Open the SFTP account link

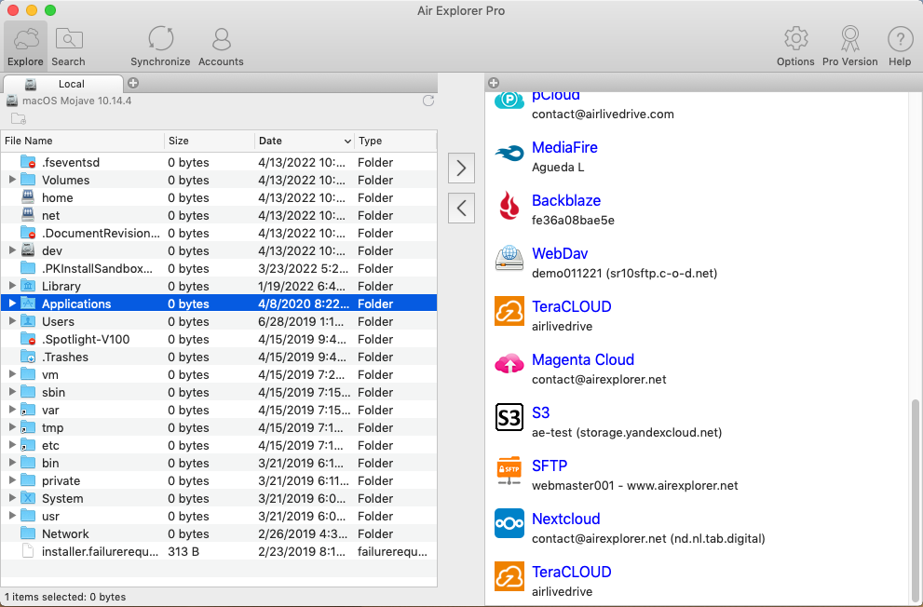coord(550,465)
